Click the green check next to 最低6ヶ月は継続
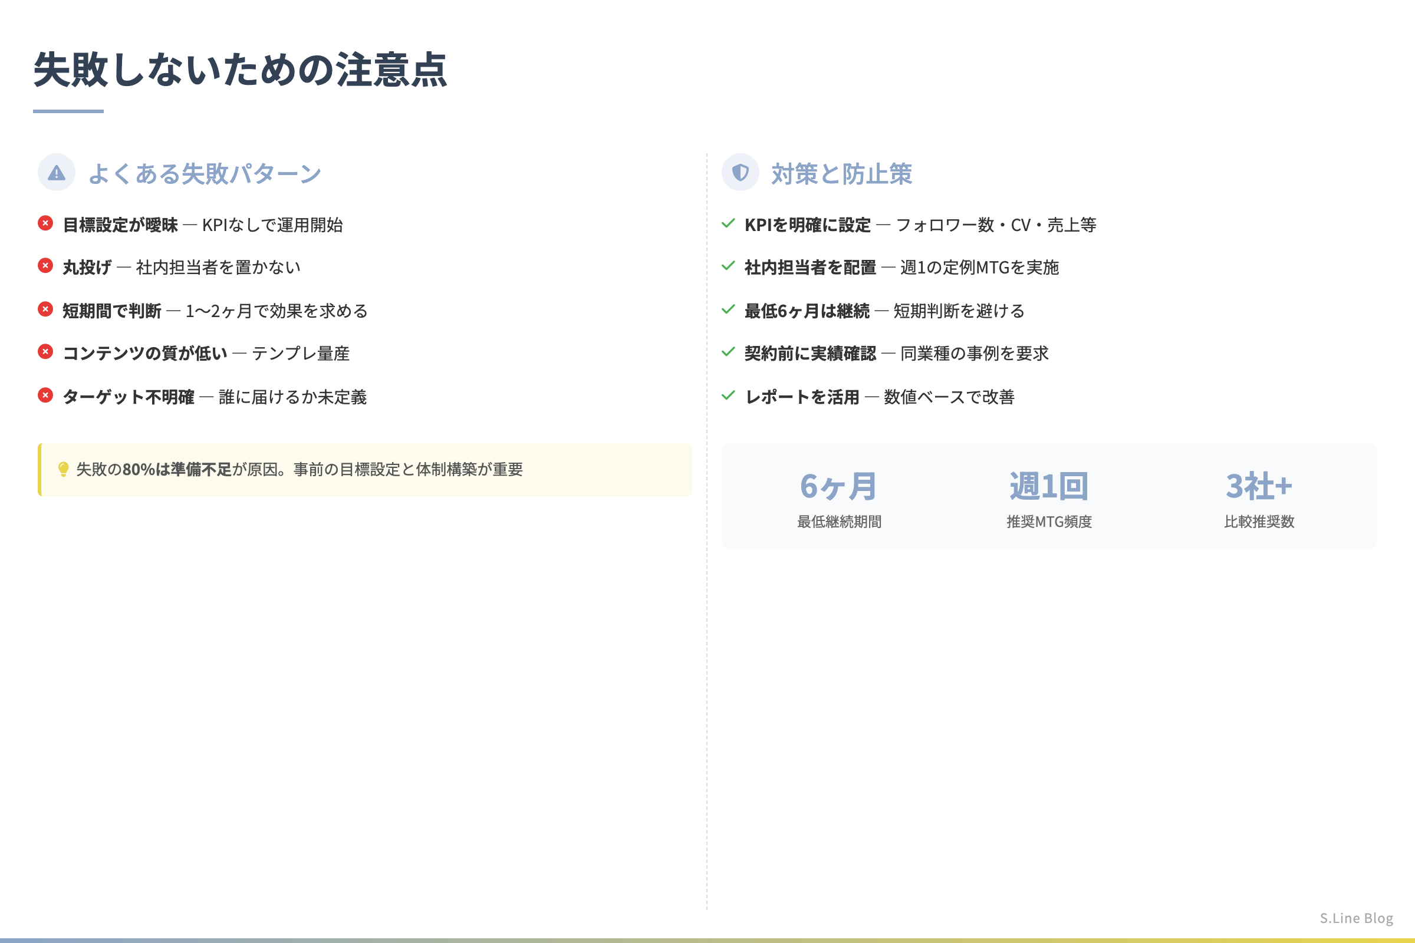This screenshot has height=943, width=1415. [x=728, y=309]
